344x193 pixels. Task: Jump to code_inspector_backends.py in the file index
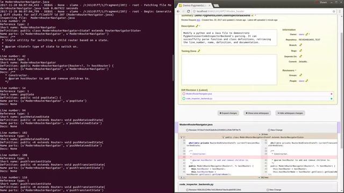(199, 99)
